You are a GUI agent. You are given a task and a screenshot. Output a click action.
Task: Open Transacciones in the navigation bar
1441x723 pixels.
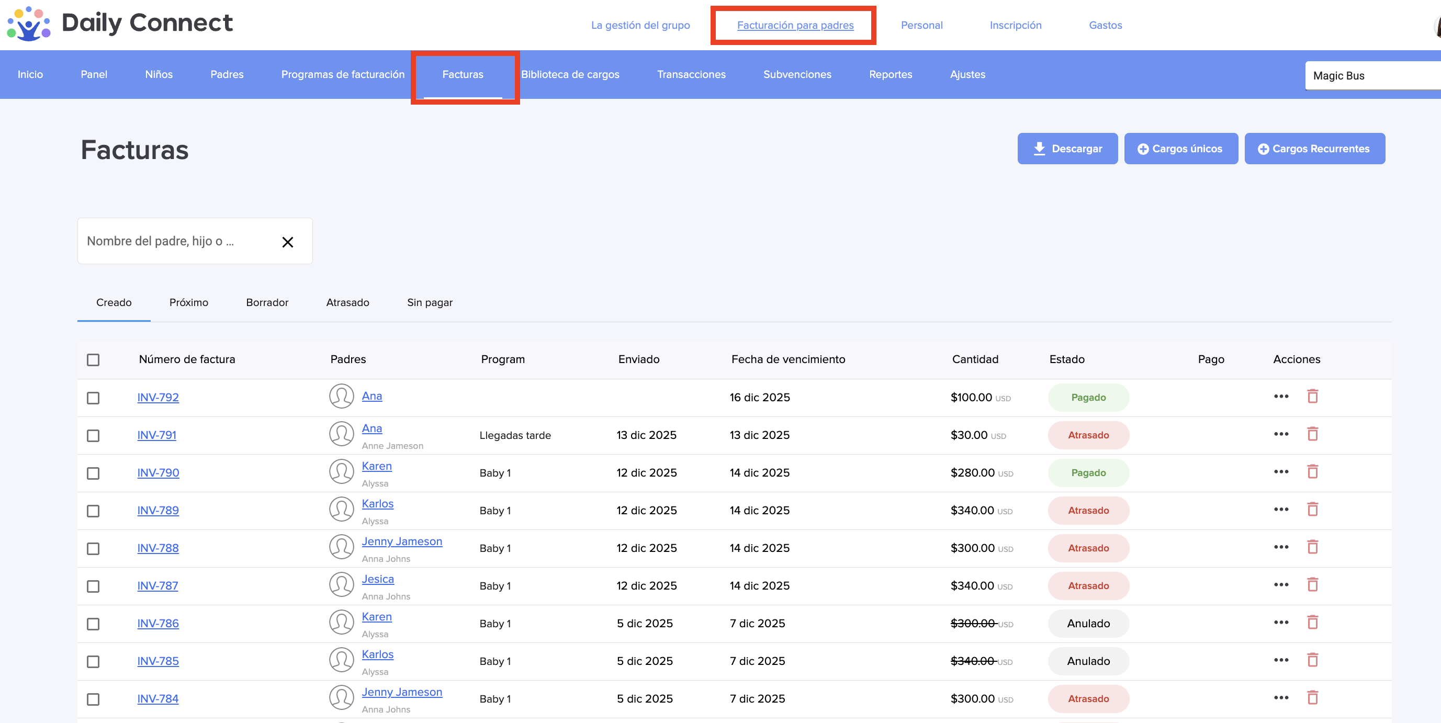point(691,74)
